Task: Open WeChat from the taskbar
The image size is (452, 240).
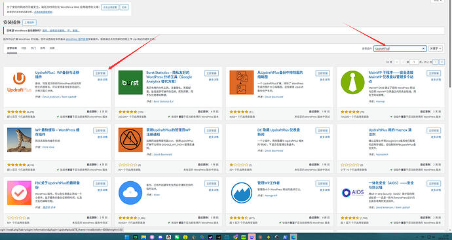Action: tap(177, 237)
